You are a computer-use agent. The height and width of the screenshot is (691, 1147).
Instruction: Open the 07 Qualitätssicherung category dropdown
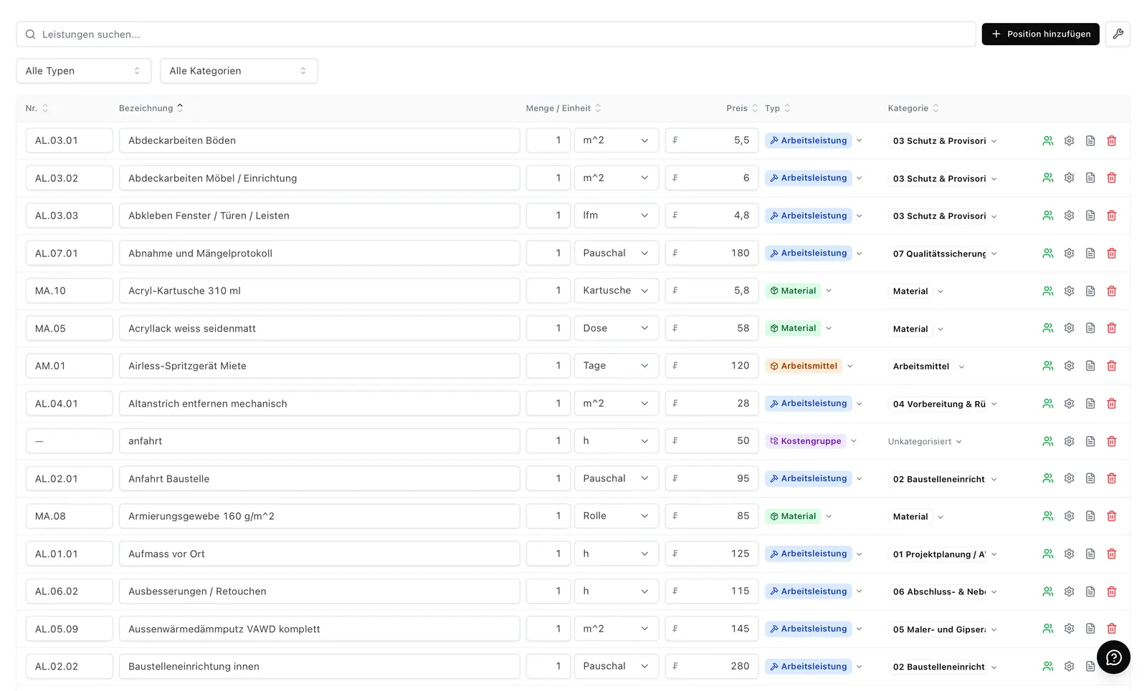[944, 253]
